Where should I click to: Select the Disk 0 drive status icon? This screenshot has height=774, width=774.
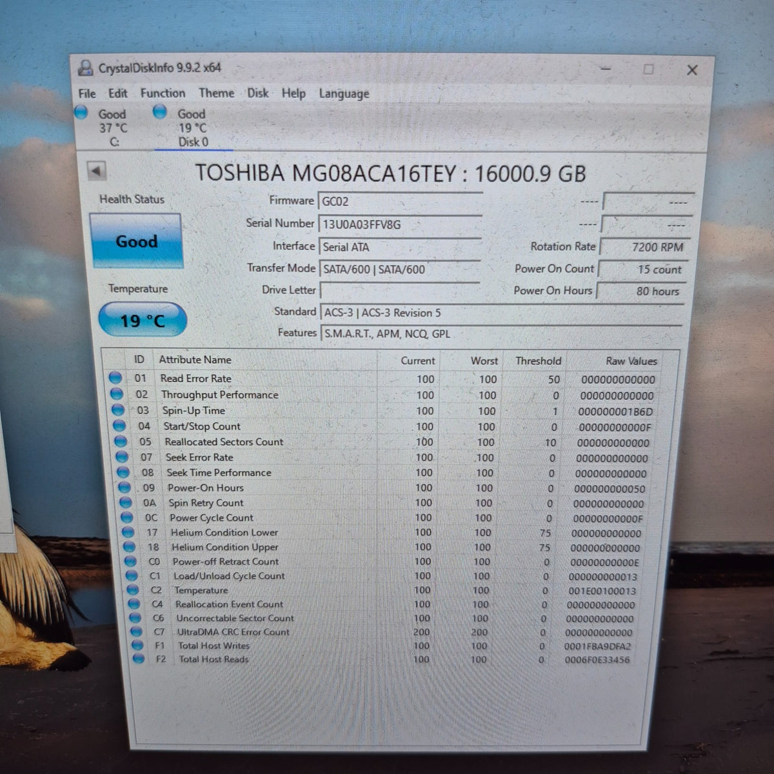point(160,112)
